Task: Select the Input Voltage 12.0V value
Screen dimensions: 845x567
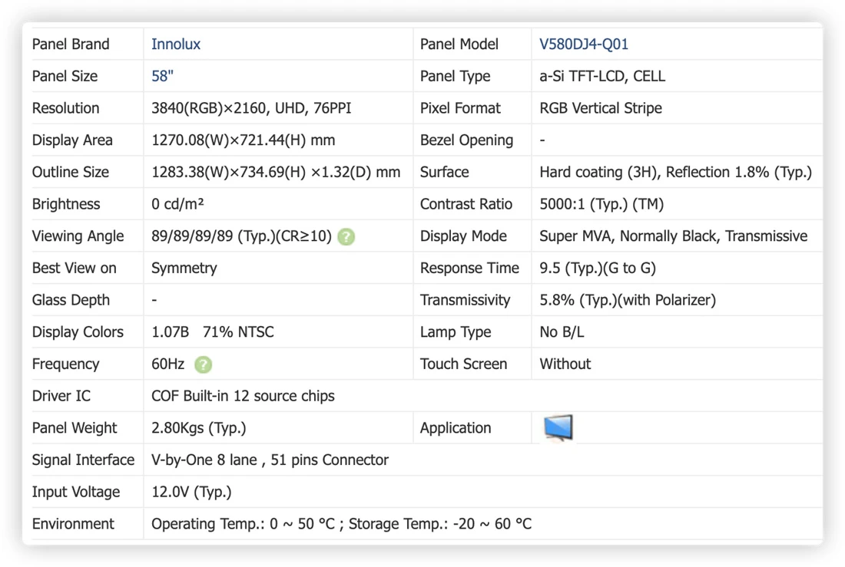Action: tap(191, 492)
